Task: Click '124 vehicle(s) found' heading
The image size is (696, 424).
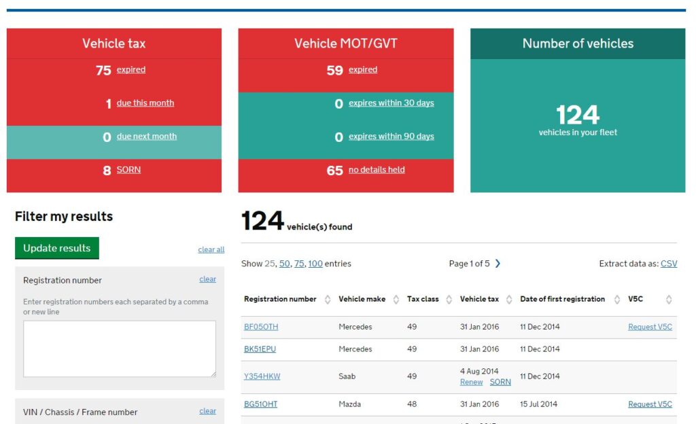Action: click(297, 221)
